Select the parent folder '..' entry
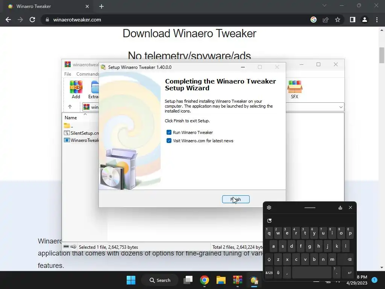The height and width of the screenshot is (289, 385). pyautogui.click(x=68, y=126)
